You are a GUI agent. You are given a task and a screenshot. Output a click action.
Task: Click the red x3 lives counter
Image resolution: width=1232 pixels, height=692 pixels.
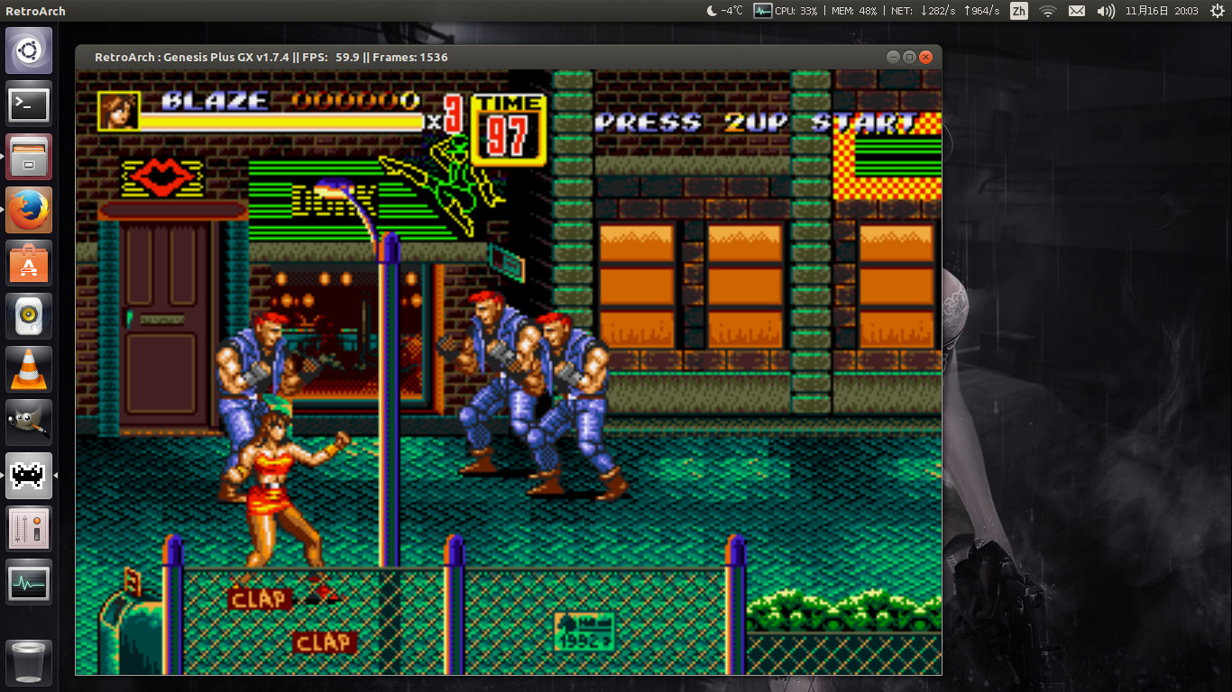click(447, 114)
